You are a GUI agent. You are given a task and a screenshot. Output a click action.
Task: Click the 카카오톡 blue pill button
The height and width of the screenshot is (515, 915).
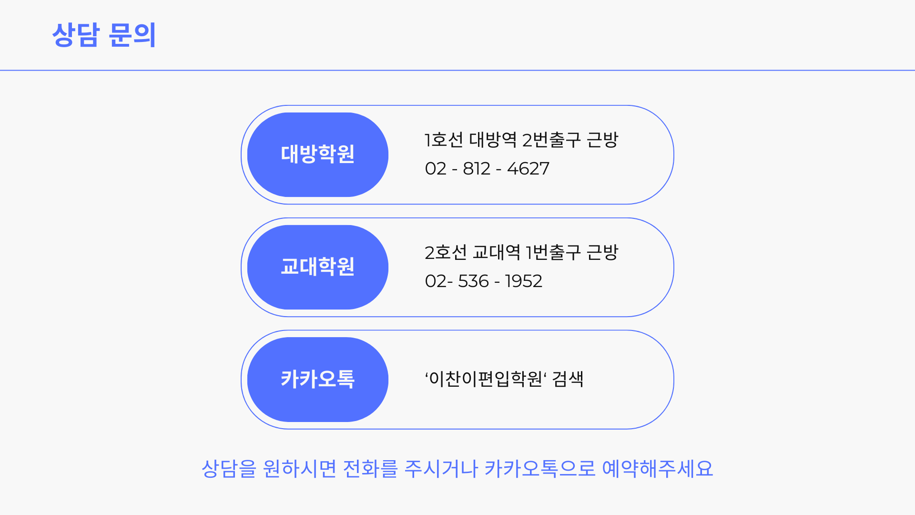(x=318, y=380)
